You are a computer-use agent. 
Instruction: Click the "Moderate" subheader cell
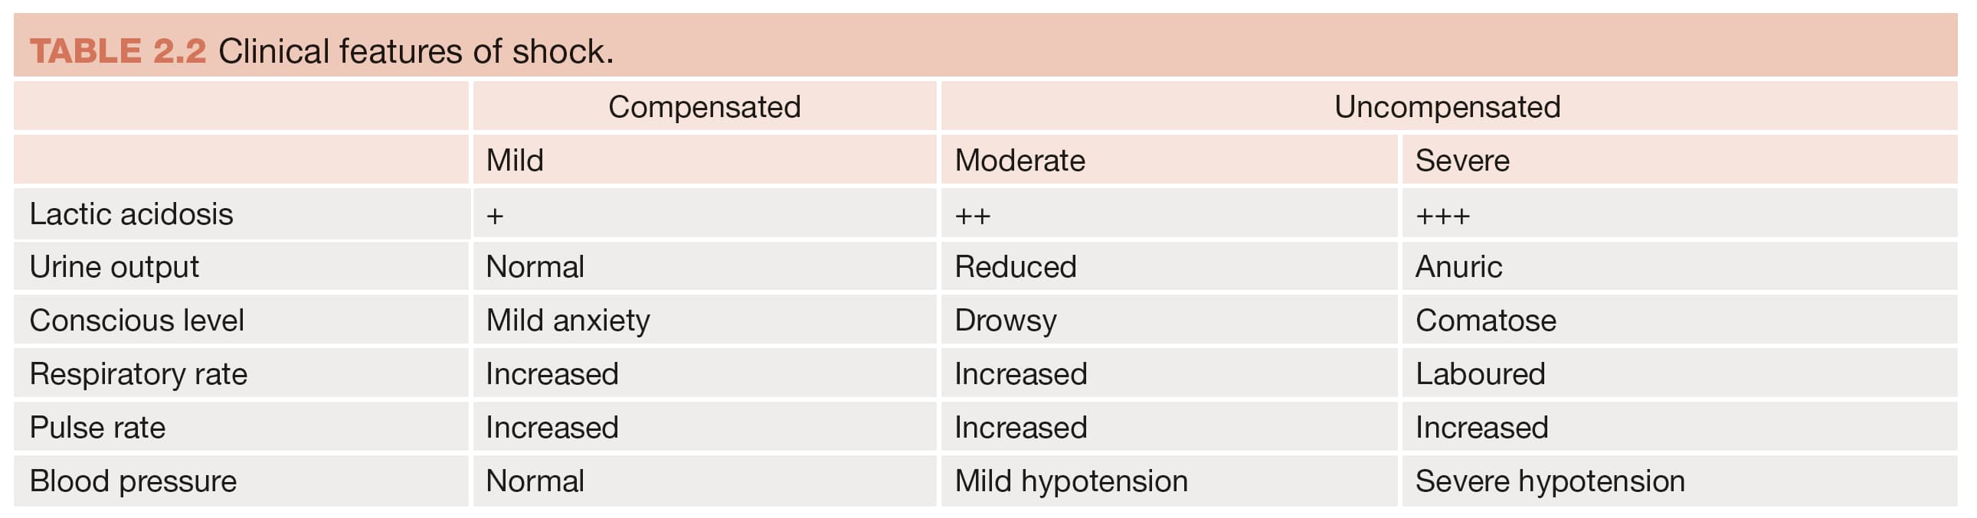pos(1020,160)
